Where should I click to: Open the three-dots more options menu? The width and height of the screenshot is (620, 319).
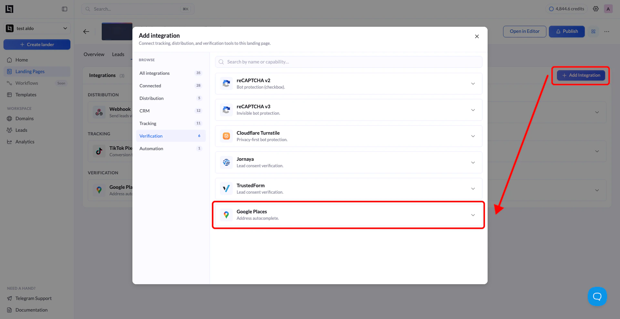pyautogui.click(x=607, y=31)
